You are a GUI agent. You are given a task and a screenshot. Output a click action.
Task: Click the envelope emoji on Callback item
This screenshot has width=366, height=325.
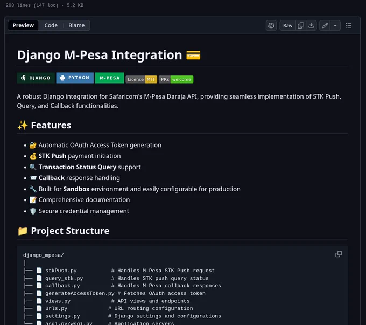pyautogui.click(x=33, y=178)
